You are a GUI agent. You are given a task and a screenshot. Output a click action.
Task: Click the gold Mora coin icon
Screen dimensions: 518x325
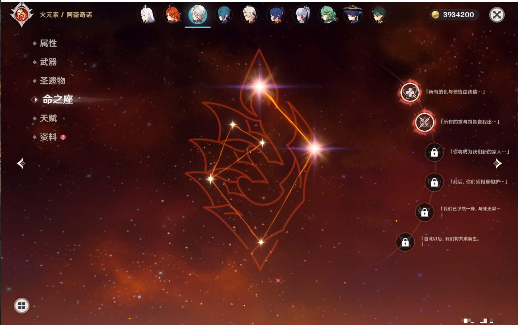coord(435,15)
